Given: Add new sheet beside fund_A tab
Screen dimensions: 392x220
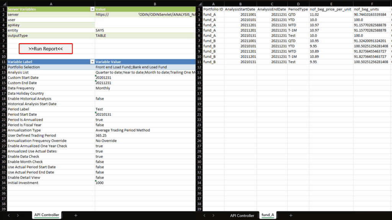Looking at the screenshot, I should tap(291, 215).
